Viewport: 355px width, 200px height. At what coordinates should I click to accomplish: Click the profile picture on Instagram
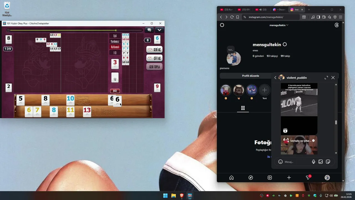click(x=234, y=59)
